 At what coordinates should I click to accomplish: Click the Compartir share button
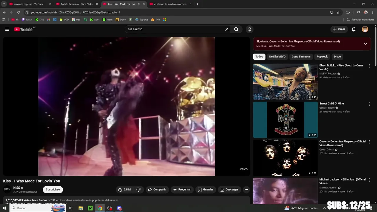157,190
